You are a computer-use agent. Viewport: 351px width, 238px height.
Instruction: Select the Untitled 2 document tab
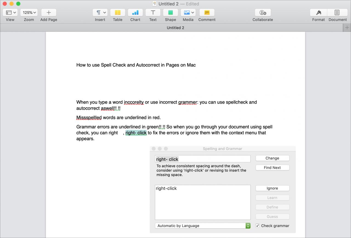coord(175,28)
